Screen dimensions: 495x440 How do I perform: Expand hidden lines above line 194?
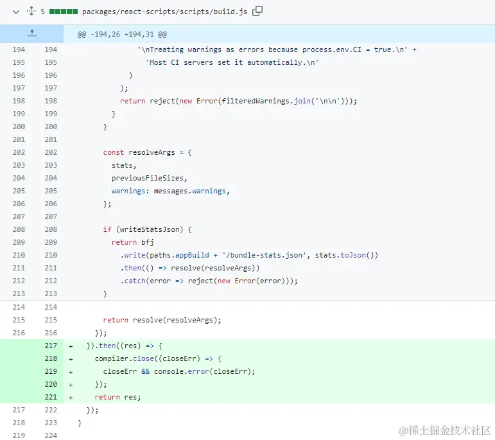[x=31, y=34]
